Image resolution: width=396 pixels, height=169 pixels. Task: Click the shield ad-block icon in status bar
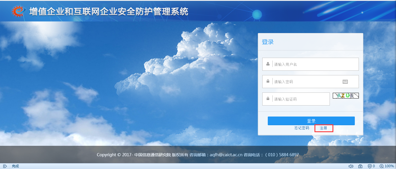point(370,166)
